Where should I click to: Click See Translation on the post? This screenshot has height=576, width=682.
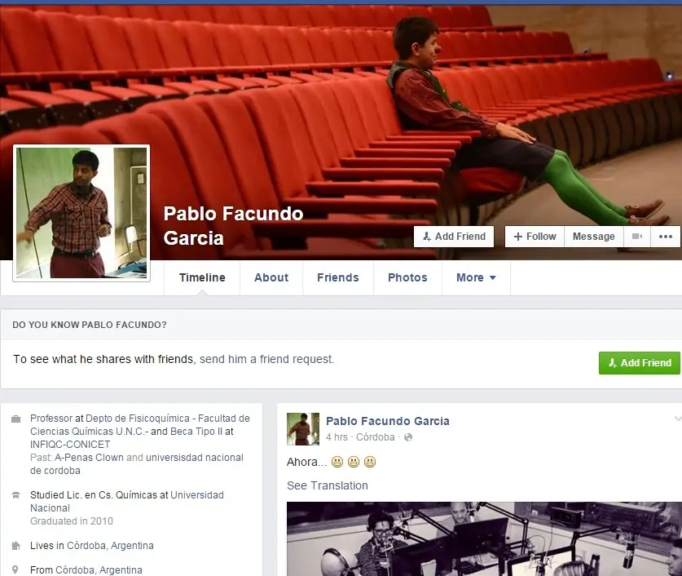[x=327, y=485]
